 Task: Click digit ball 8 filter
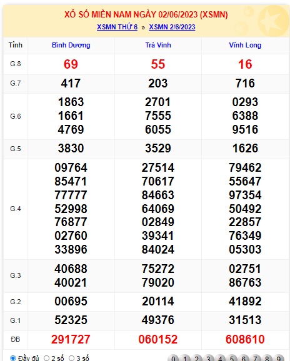(267, 358)
